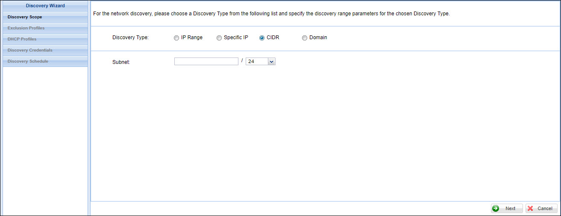Click the network discovery instruction text
Viewport: 561px width, 216px height.
[271, 14]
